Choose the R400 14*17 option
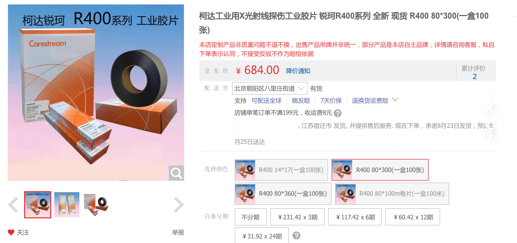Screen dimensions: 517x243 [x=281, y=170]
